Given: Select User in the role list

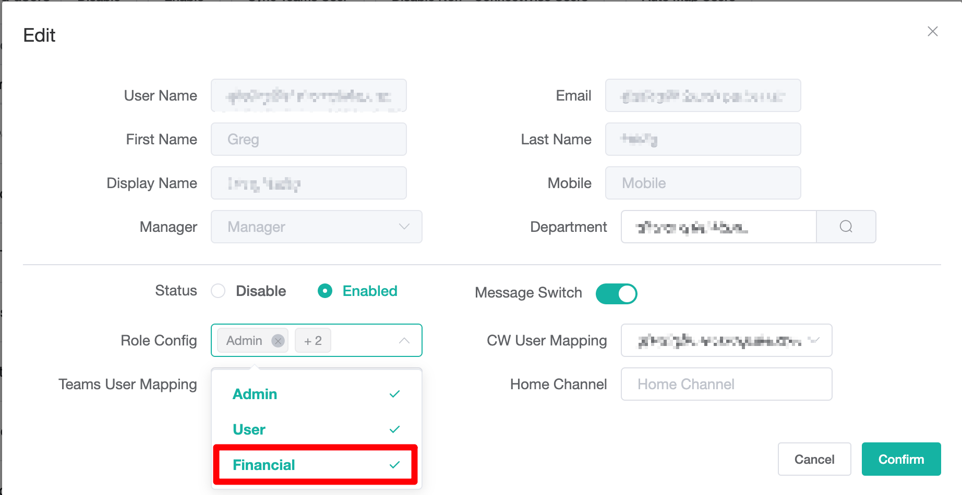Looking at the screenshot, I should [249, 429].
